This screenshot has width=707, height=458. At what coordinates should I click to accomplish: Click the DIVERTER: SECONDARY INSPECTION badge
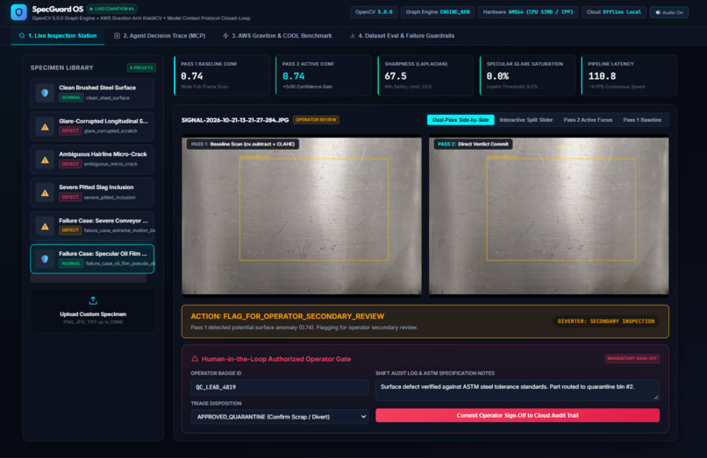pos(605,321)
